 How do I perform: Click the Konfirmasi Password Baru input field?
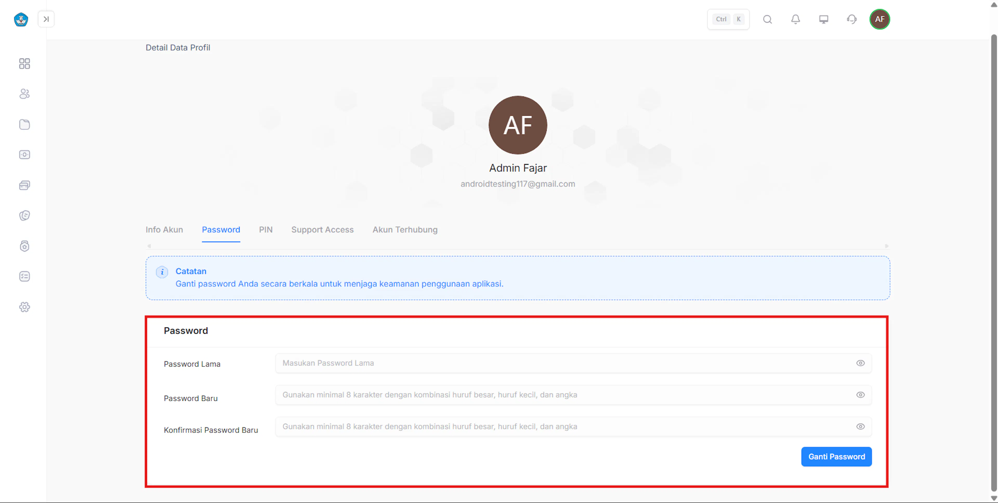(x=573, y=426)
